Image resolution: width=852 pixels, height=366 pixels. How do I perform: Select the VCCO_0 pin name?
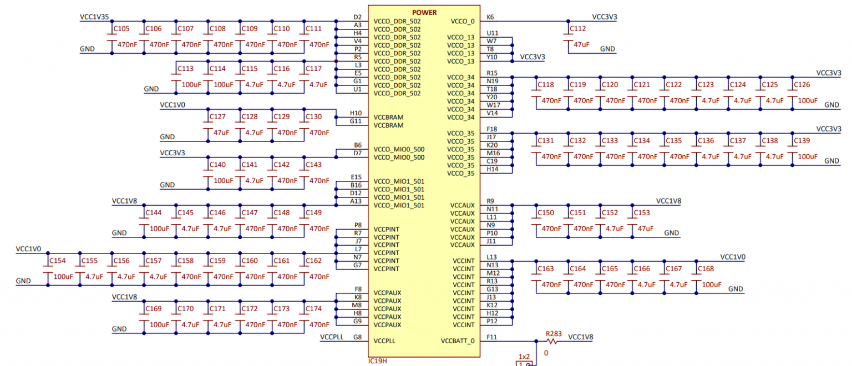463,21
